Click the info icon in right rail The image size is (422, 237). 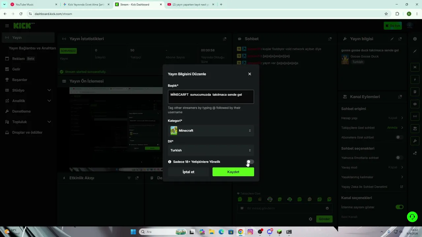(415, 39)
